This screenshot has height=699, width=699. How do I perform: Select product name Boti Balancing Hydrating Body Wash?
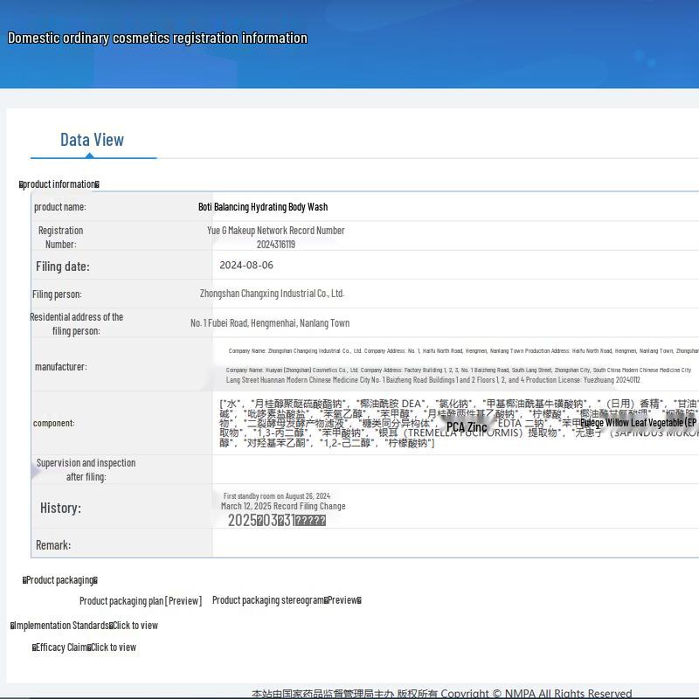263,207
